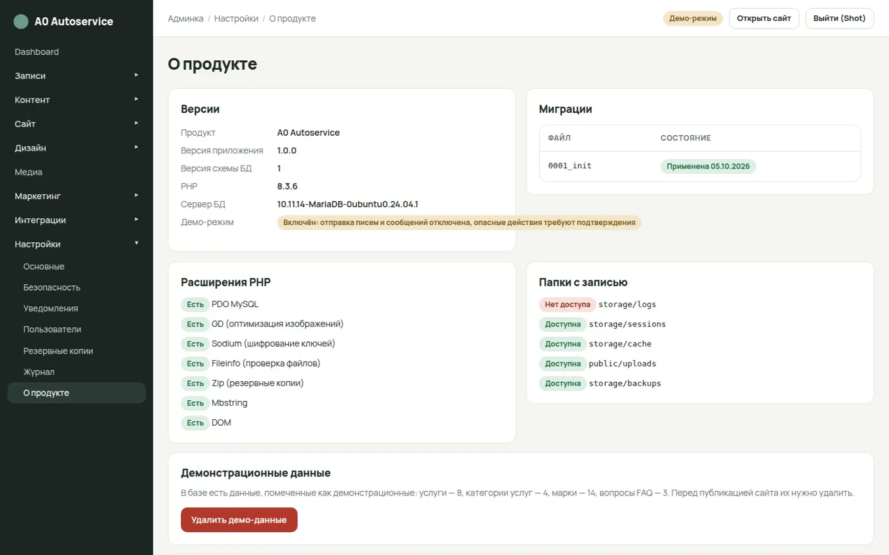The width and height of the screenshot is (889, 555).
Task: Click the СОСТОЯНИЕ column header
Action: point(685,138)
